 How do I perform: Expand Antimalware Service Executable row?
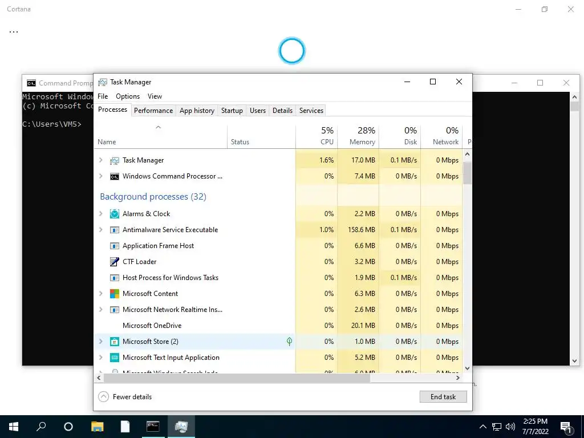[100, 230]
